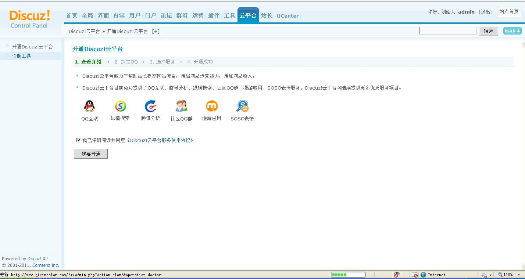Click step label 2. 绑定QQ
The image size is (525, 279).
tap(126, 62)
